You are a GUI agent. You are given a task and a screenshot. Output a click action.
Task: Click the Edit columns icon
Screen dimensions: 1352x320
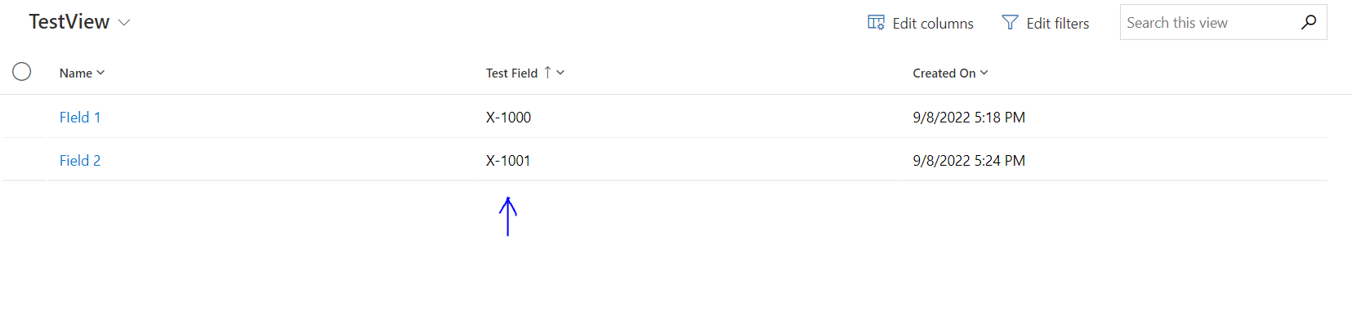pyautogui.click(x=876, y=23)
